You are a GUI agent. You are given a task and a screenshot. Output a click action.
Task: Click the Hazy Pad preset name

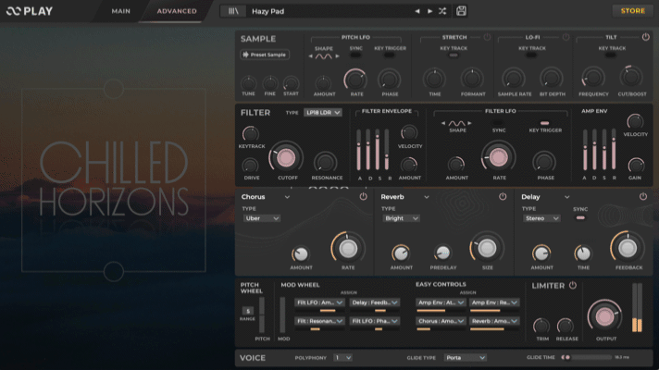tap(267, 11)
